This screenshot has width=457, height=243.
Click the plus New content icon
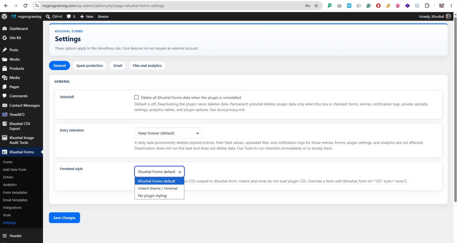[x=82, y=16]
